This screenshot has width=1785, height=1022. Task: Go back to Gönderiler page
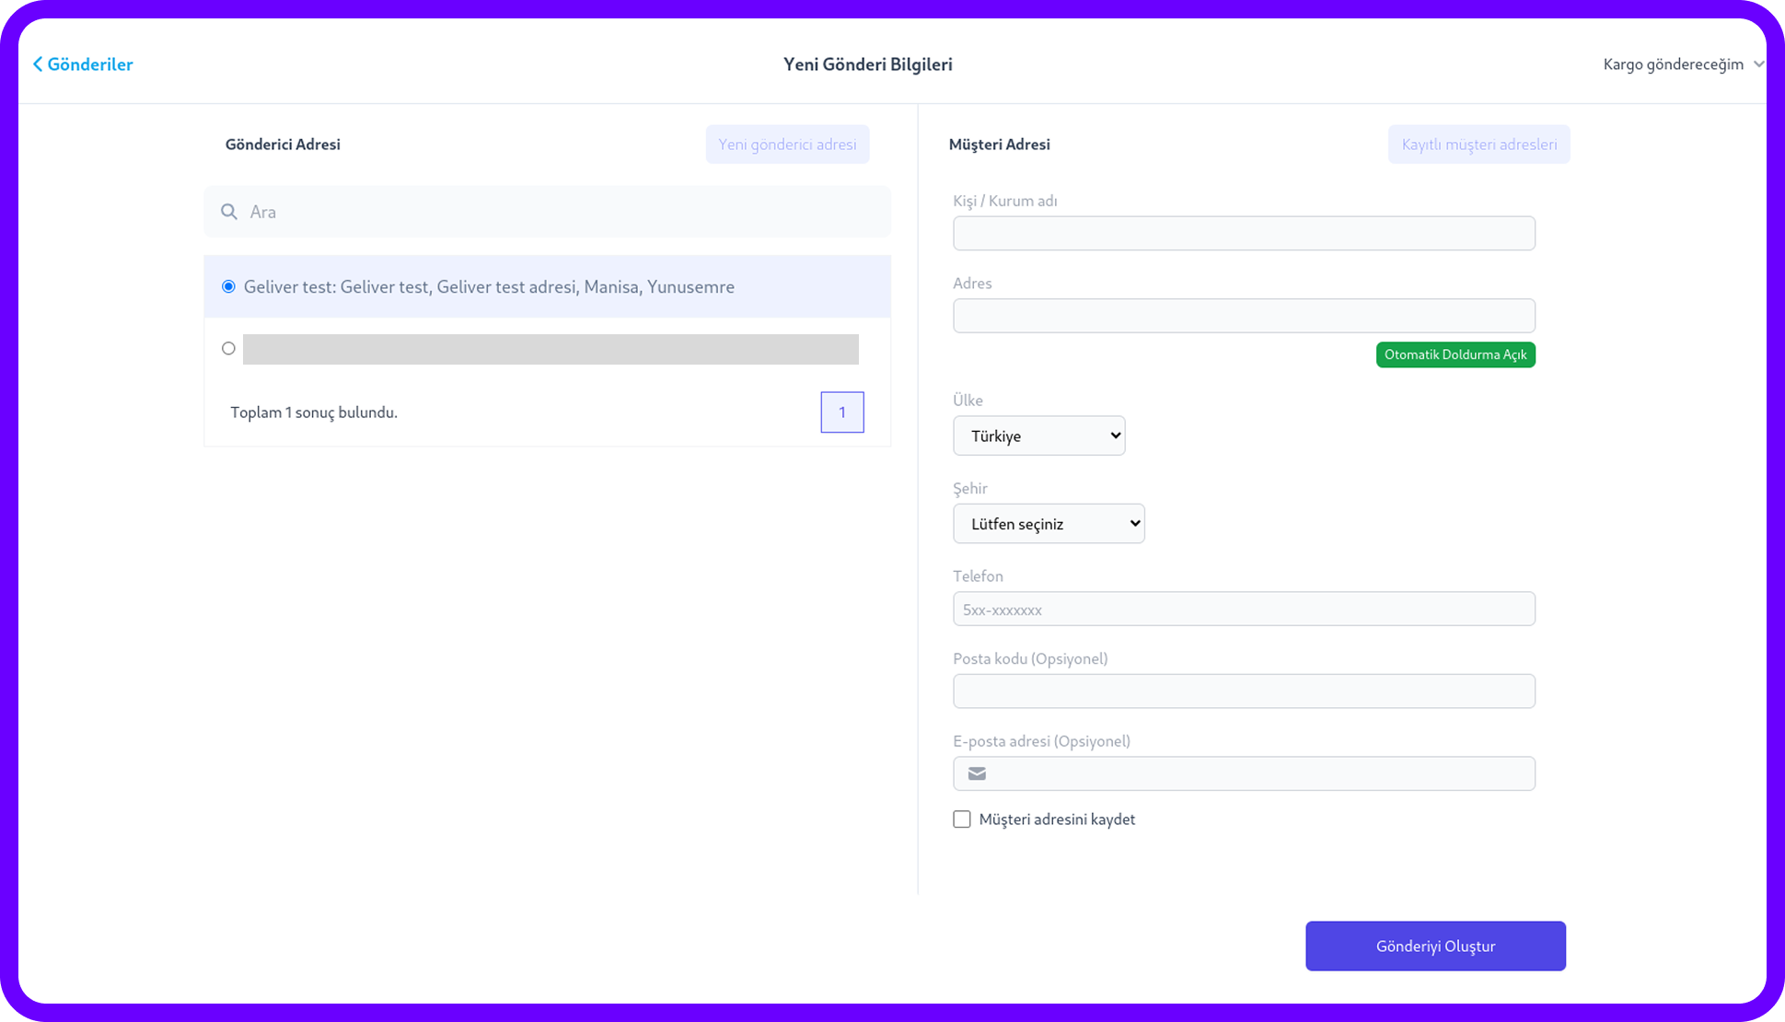(90, 64)
